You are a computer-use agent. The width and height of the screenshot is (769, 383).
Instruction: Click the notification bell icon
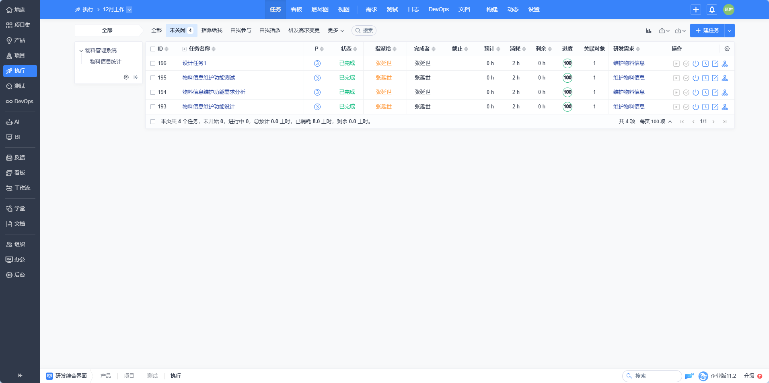[712, 10]
